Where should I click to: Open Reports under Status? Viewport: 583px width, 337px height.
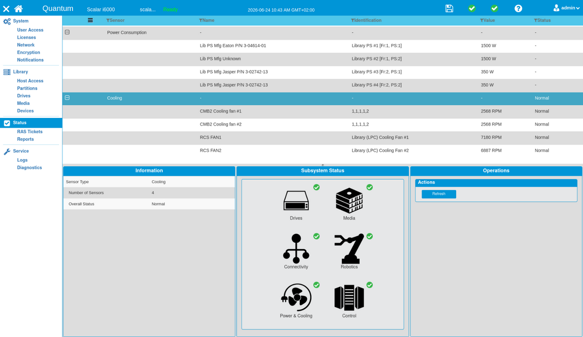click(25, 139)
